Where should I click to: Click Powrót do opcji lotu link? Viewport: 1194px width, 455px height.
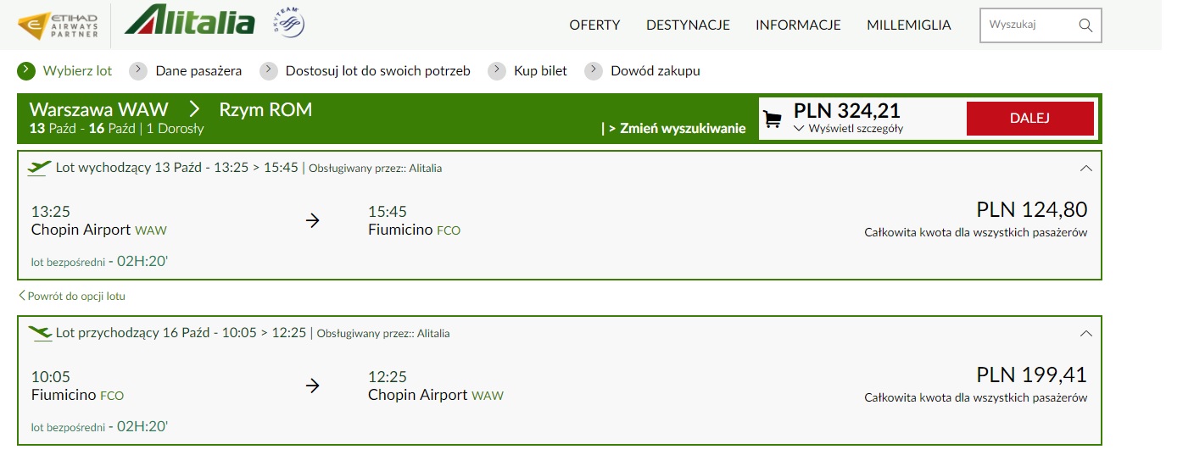[72, 296]
